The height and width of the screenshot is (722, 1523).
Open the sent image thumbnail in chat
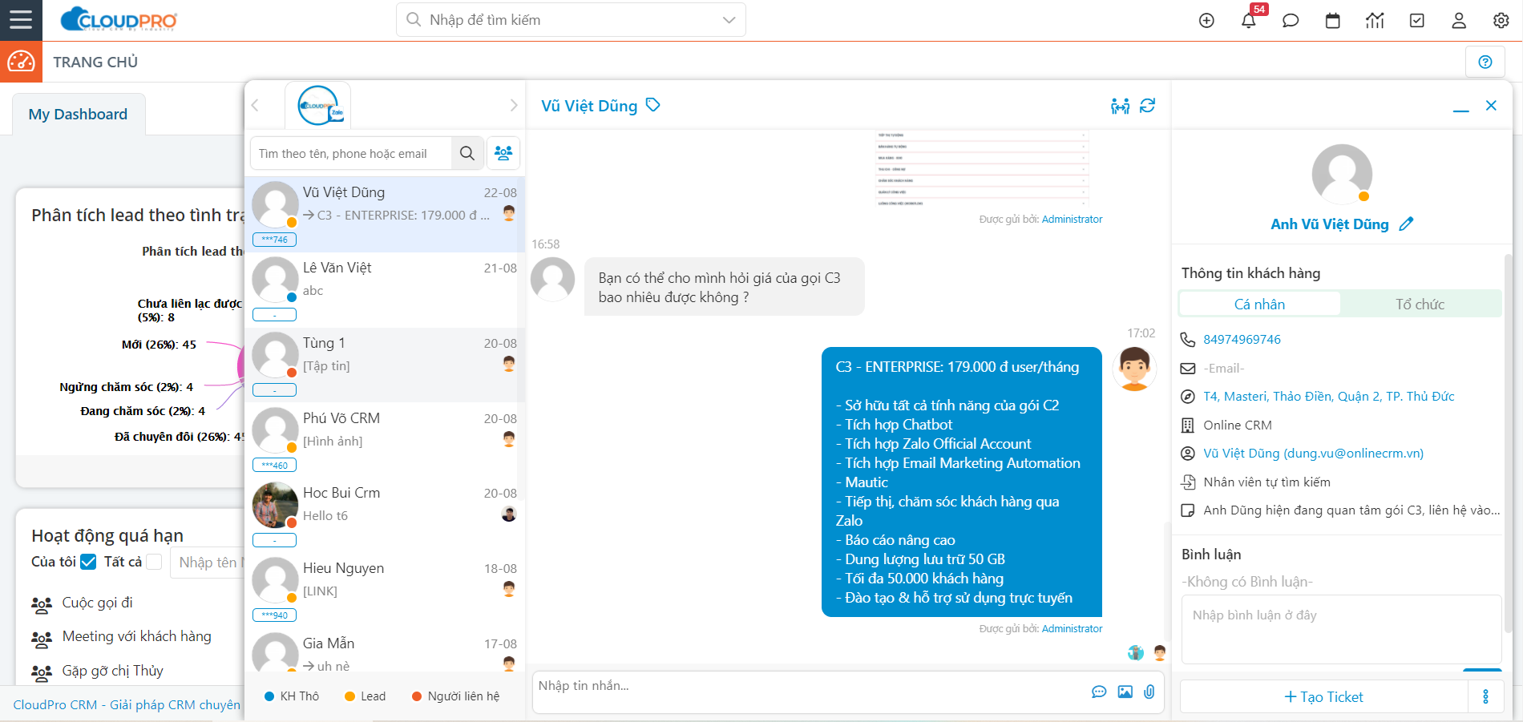tap(982, 170)
